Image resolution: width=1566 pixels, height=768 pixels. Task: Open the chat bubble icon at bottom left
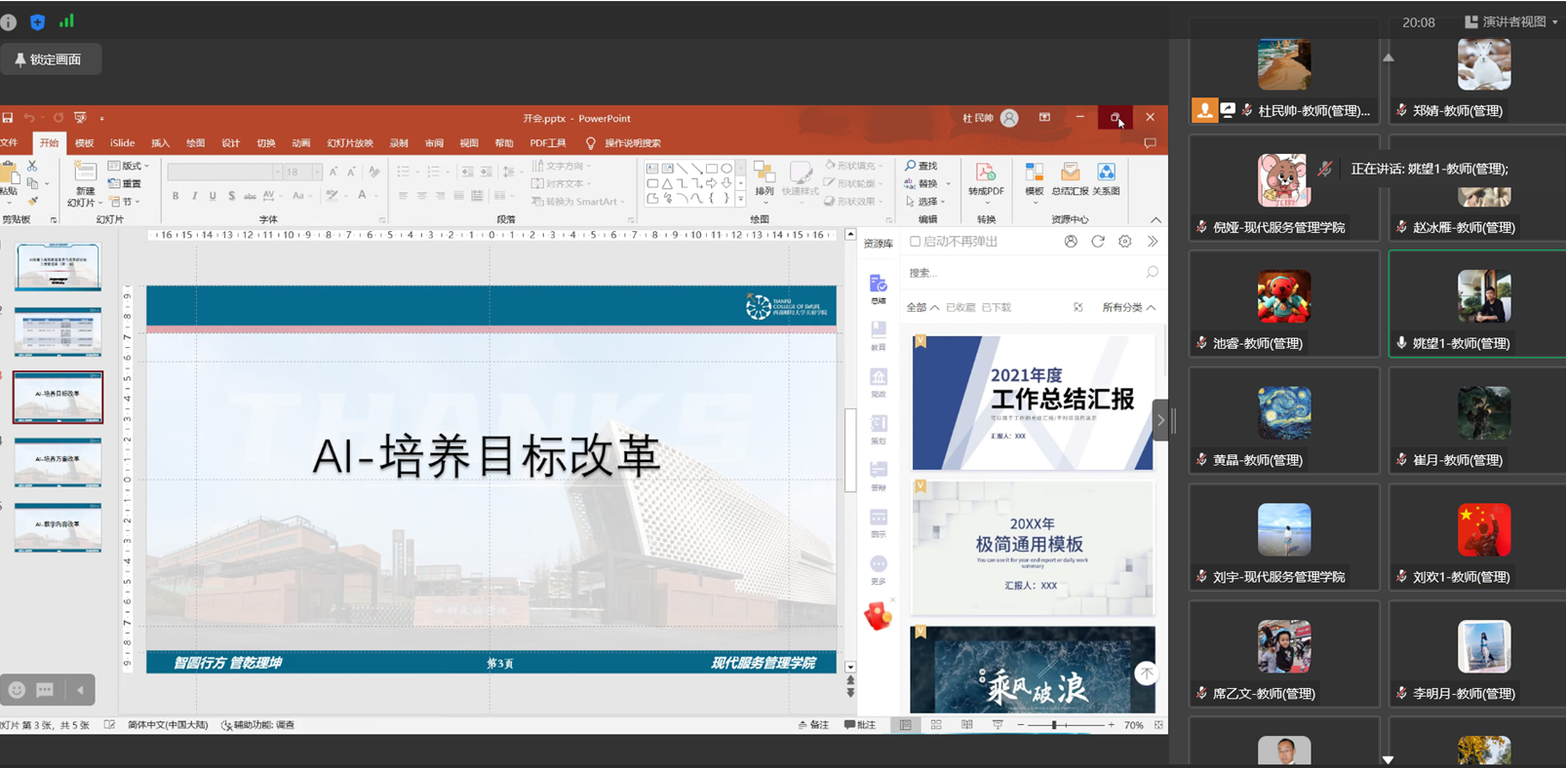tap(45, 690)
